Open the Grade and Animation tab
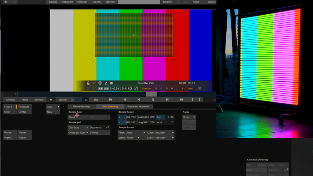The width and height of the screenshot is (313, 176). 138,107
